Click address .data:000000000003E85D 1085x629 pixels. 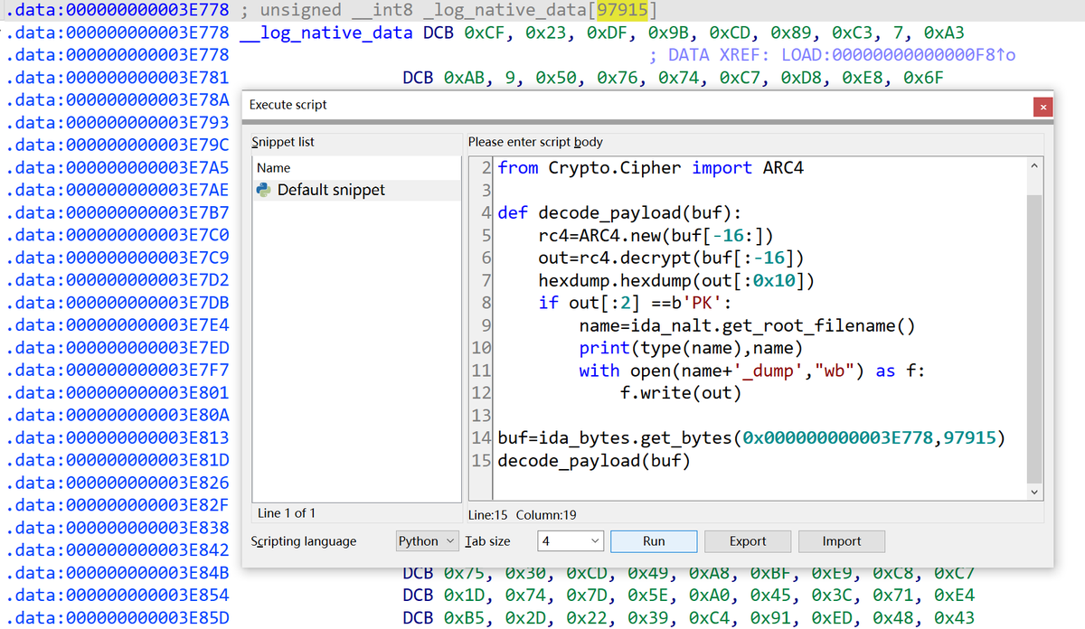[x=118, y=618]
